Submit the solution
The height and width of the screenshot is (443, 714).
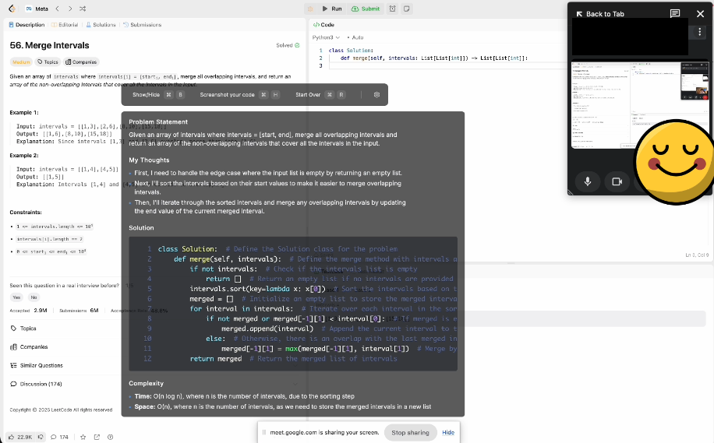pyautogui.click(x=366, y=9)
